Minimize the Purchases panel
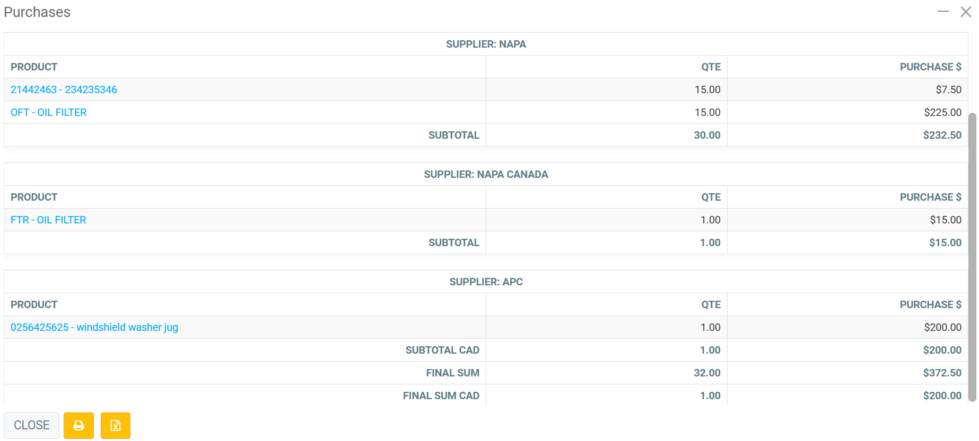This screenshot has width=979, height=441. coord(943,12)
